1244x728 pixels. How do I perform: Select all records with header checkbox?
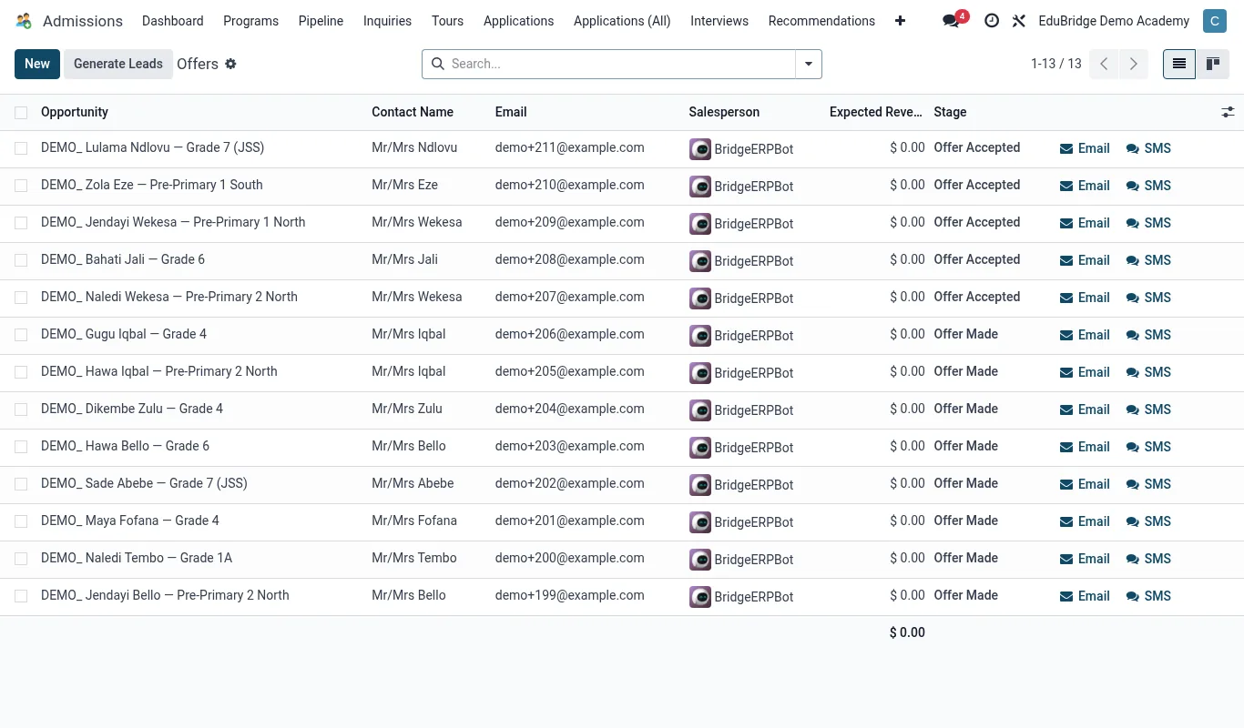pos(21,113)
